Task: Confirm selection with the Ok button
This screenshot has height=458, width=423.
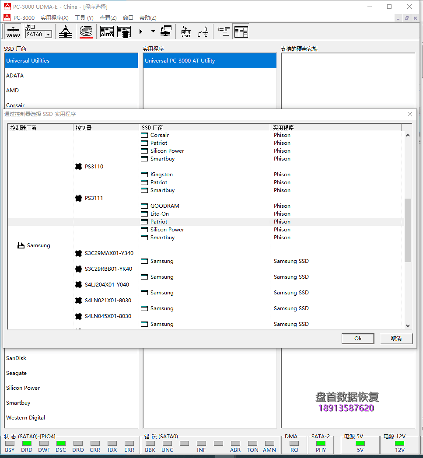Action: (358, 339)
